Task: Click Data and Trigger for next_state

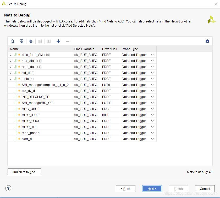Action: (x=134, y=61)
